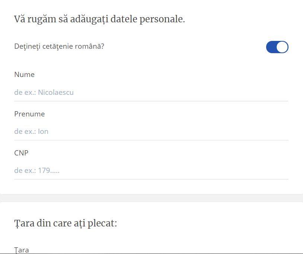Click the underline beneath the CNP field
The image size is (303, 254).
[151, 179]
